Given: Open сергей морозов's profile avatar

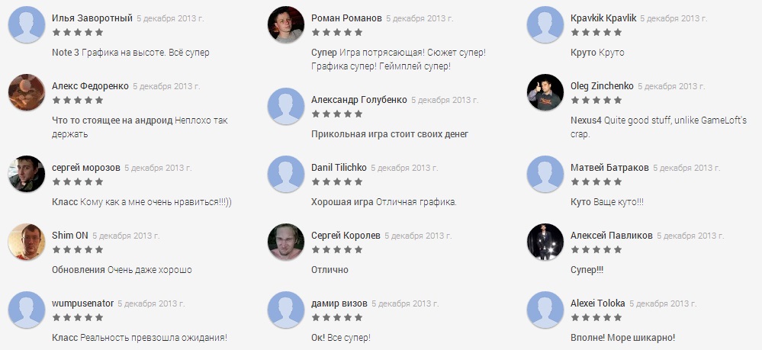Looking at the screenshot, I should click(27, 174).
